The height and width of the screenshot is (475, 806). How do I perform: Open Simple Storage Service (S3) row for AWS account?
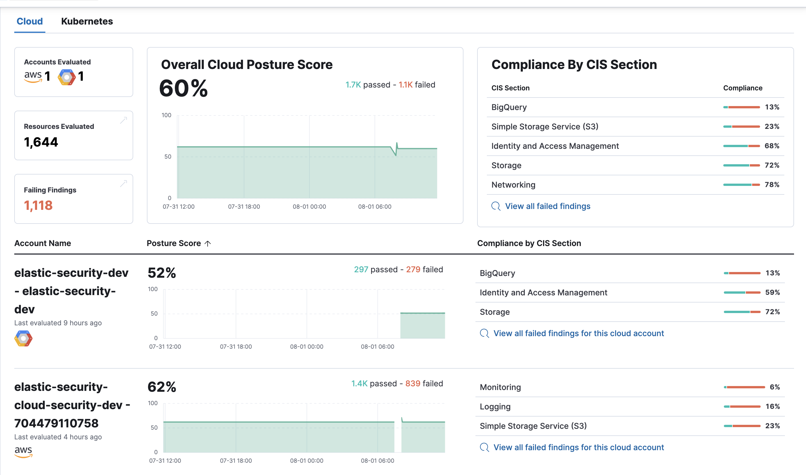point(630,426)
